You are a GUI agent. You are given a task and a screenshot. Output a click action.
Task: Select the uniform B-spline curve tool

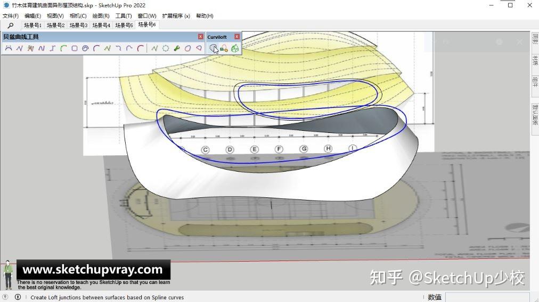[x=42, y=48]
